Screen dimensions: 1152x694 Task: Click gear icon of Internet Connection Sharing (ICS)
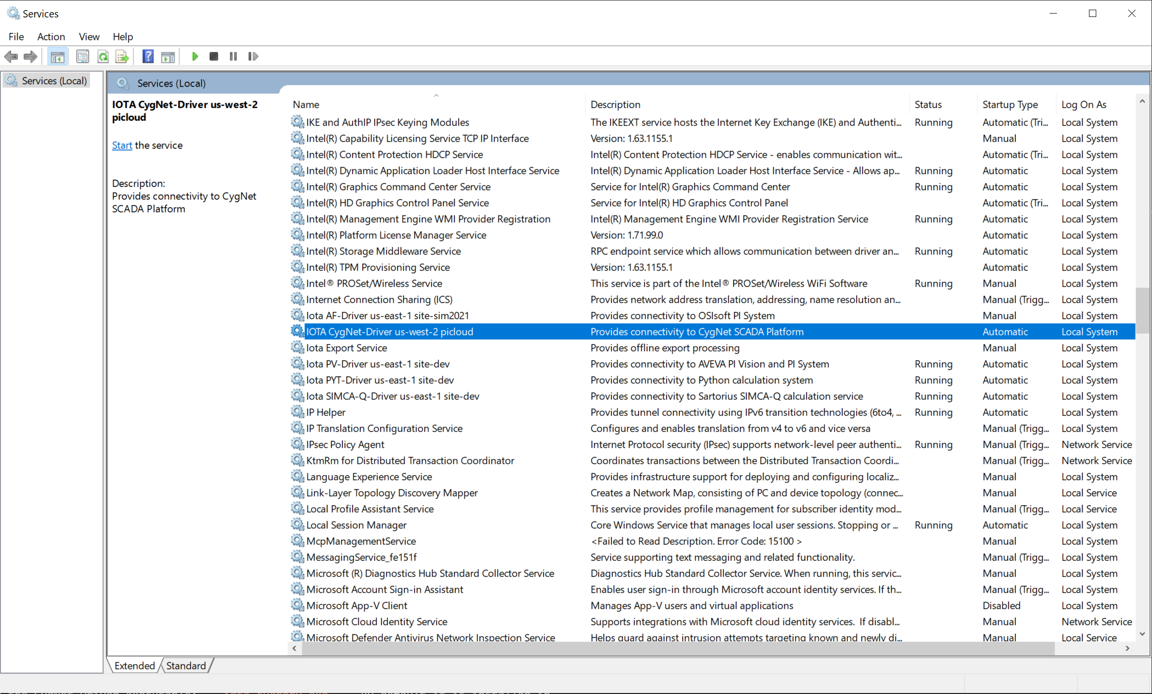[x=297, y=299]
